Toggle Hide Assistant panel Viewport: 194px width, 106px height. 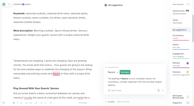(x=181, y=4)
